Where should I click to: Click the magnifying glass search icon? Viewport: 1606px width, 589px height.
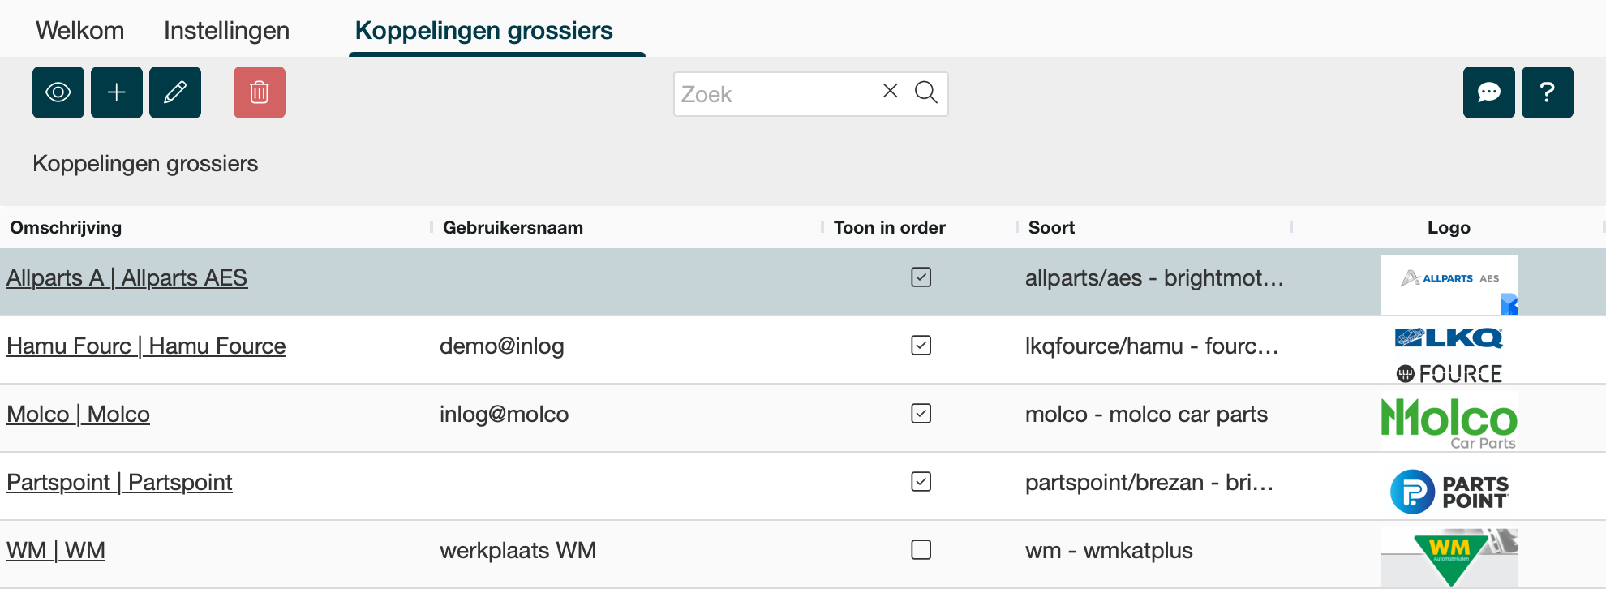(x=925, y=92)
